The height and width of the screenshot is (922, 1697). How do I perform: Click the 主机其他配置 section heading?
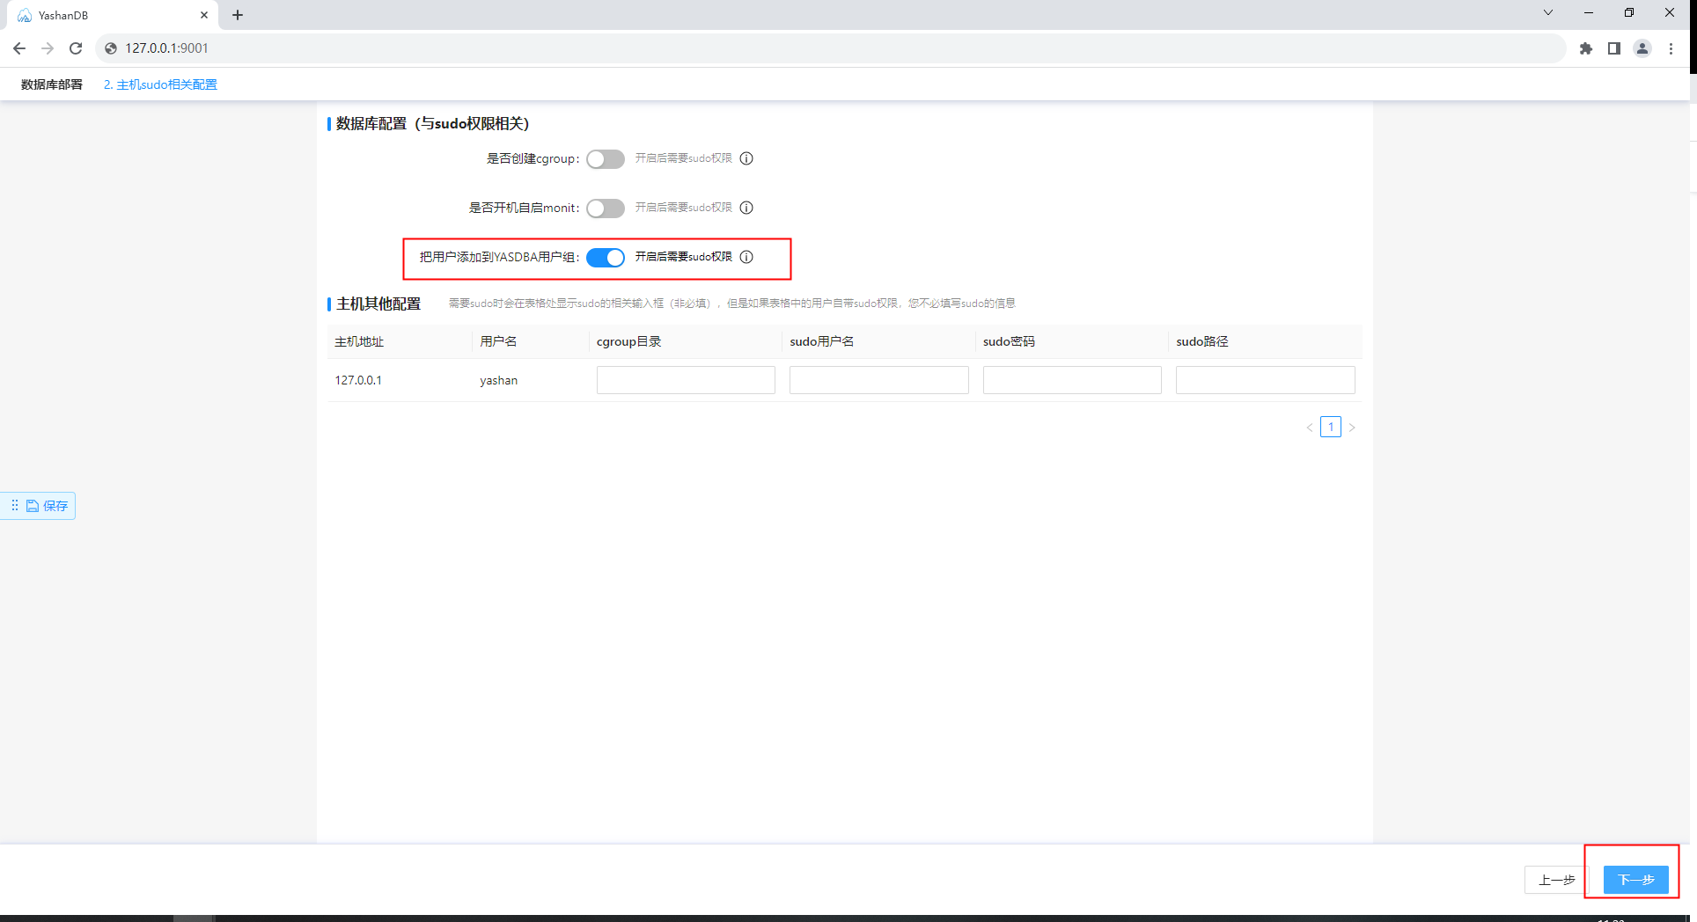[378, 304]
